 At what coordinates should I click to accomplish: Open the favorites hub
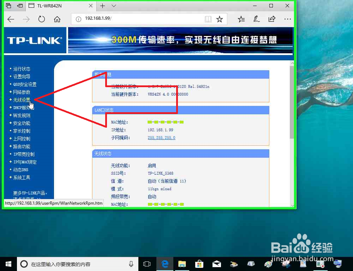pos(241,19)
